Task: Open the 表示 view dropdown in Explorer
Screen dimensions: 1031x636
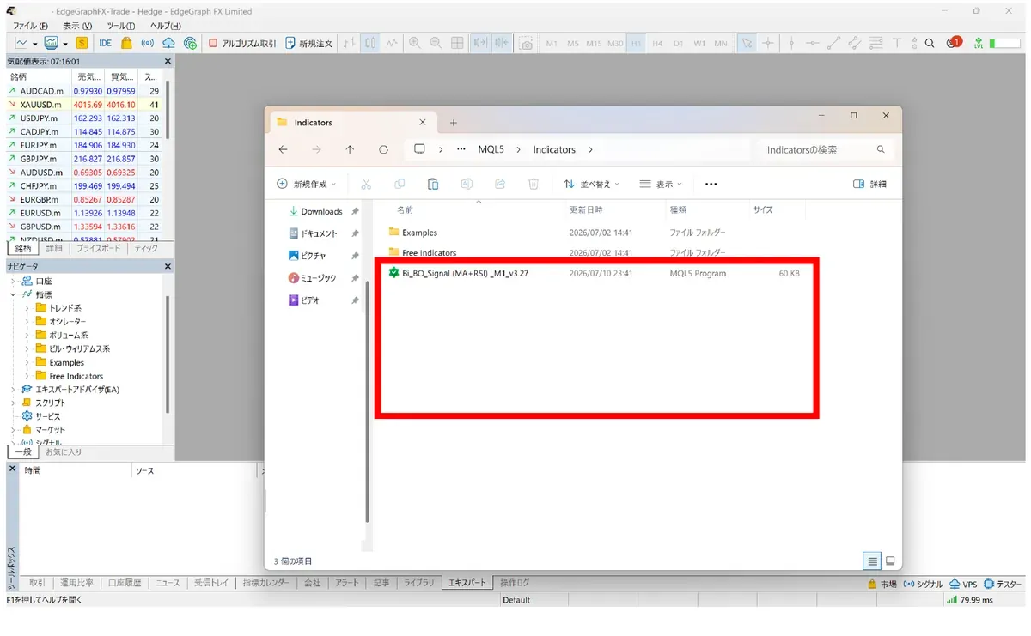Action: pyautogui.click(x=660, y=184)
